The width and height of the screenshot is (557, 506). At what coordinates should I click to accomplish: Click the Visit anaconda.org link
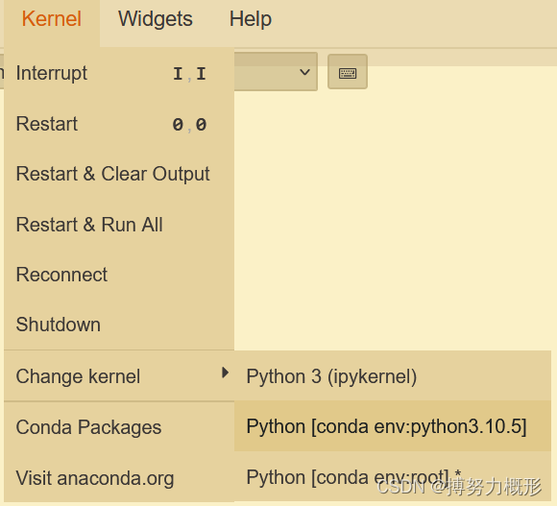point(119,477)
